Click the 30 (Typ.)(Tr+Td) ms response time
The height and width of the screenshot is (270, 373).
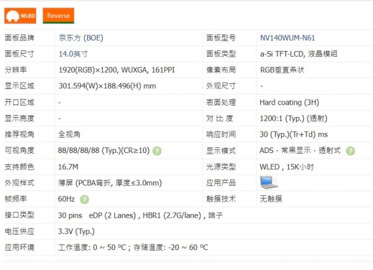pos(293,134)
